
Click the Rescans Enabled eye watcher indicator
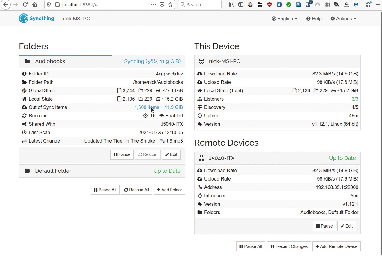tap(171, 116)
